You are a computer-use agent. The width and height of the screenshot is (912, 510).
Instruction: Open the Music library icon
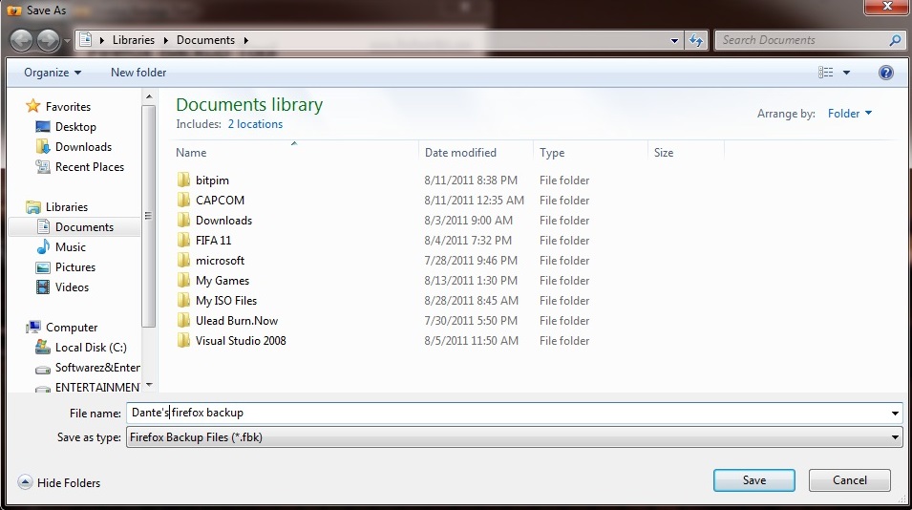point(43,247)
